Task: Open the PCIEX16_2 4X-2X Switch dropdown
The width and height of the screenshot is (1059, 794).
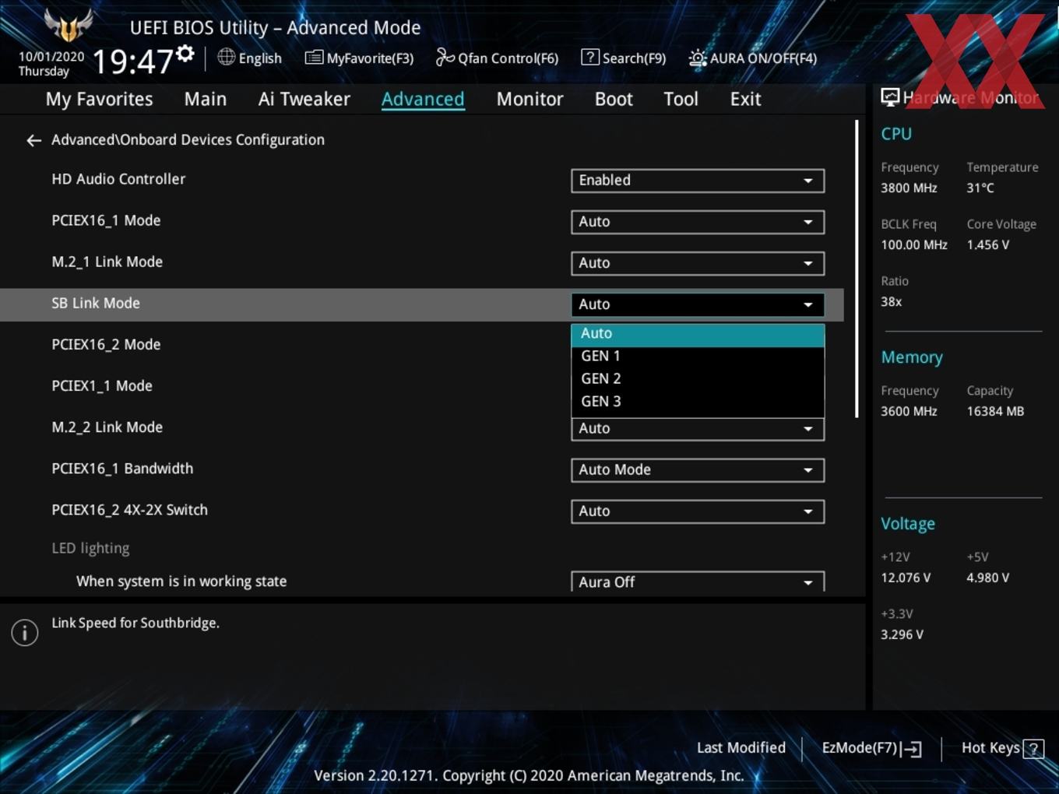Action: (698, 511)
